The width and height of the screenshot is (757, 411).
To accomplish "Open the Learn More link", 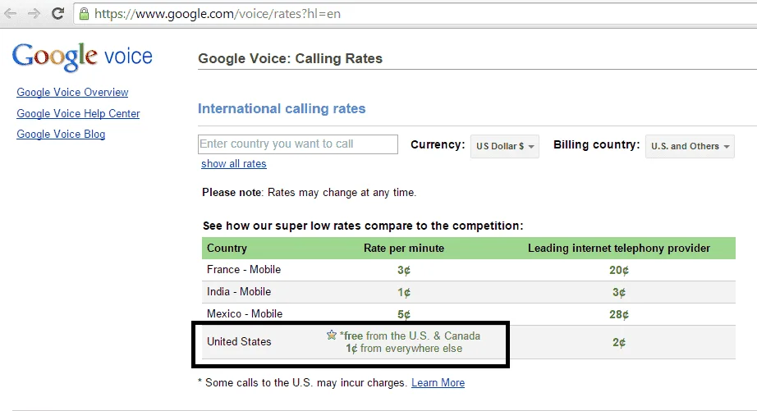I will click(438, 382).
